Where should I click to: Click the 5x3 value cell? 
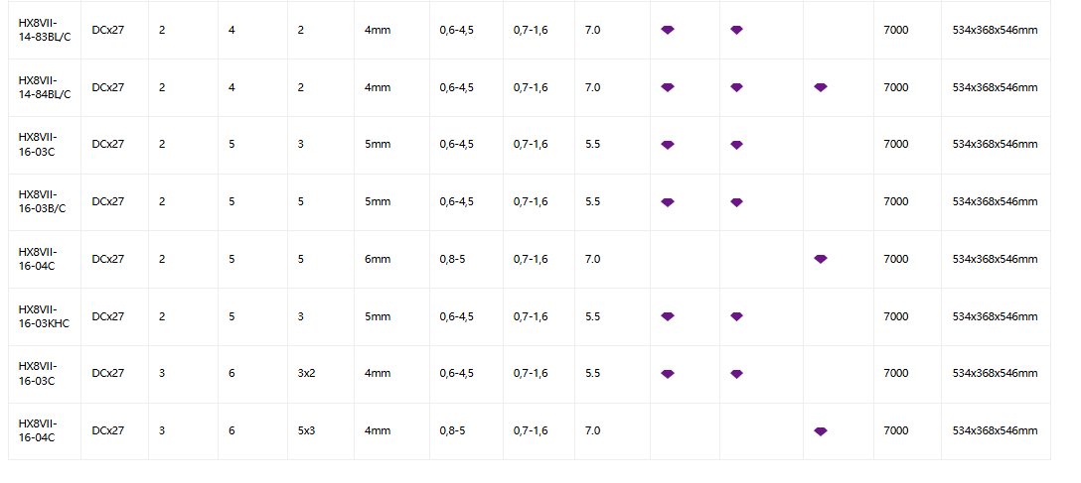(321, 430)
